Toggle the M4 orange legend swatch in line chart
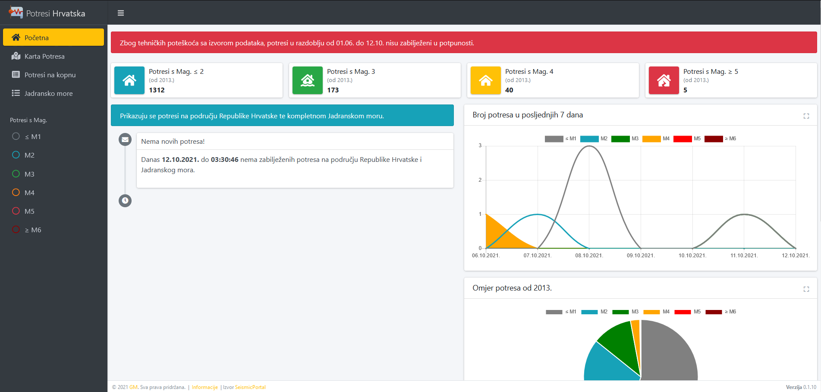This screenshot has width=821, height=392. 651,139
